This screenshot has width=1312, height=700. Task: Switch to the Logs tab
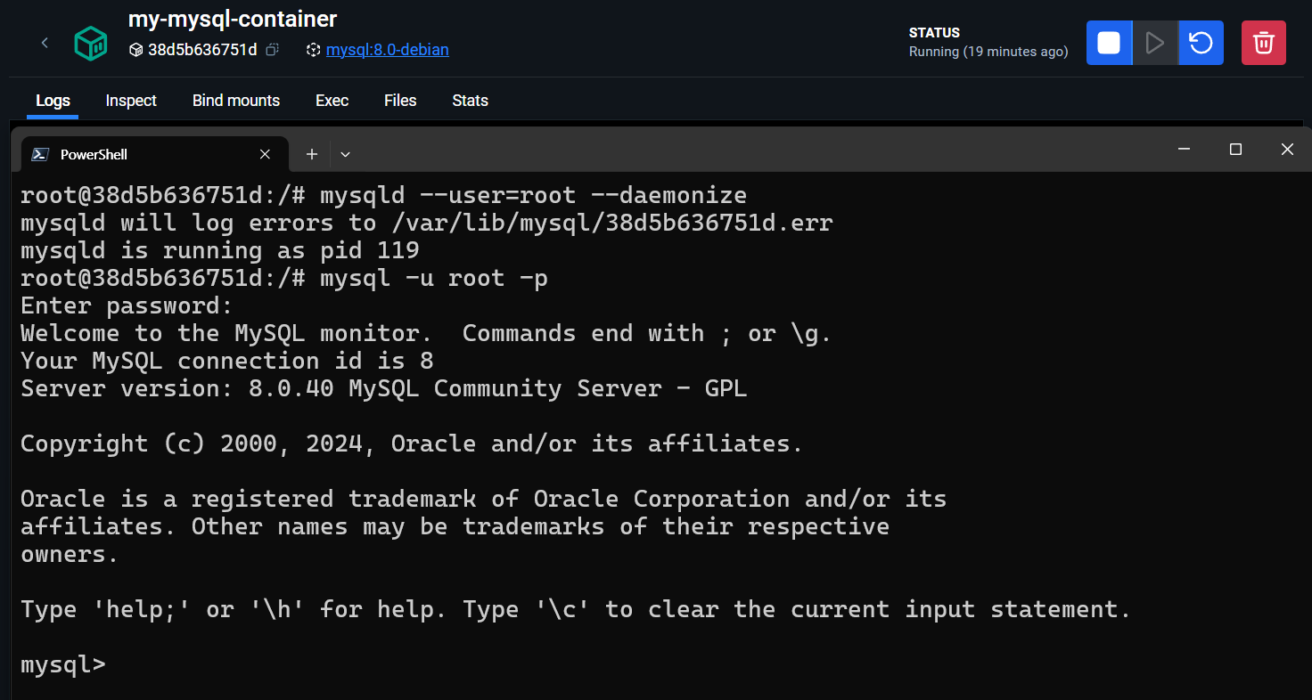53,101
